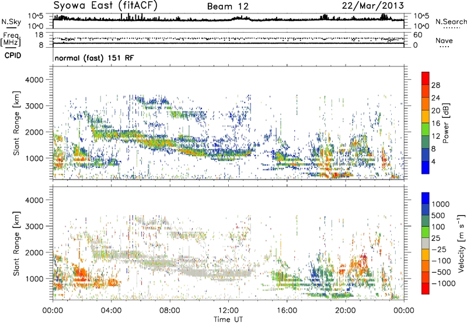The width and height of the screenshot is (467, 323).
Task: Pick the yellow swatch on the power colorbar
Action: [426, 116]
